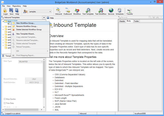Click the Records panel tree icon
The height and width of the screenshot is (116, 164).
(x=119, y=17)
